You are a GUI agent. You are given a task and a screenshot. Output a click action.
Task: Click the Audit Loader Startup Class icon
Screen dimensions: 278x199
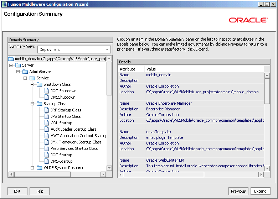tap(47, 129)
